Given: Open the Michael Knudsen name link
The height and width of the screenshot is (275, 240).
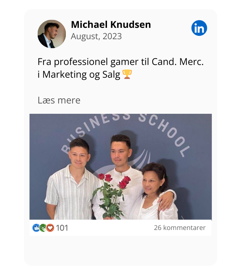Looking at the screenshot, I should (x=111, y=24).
